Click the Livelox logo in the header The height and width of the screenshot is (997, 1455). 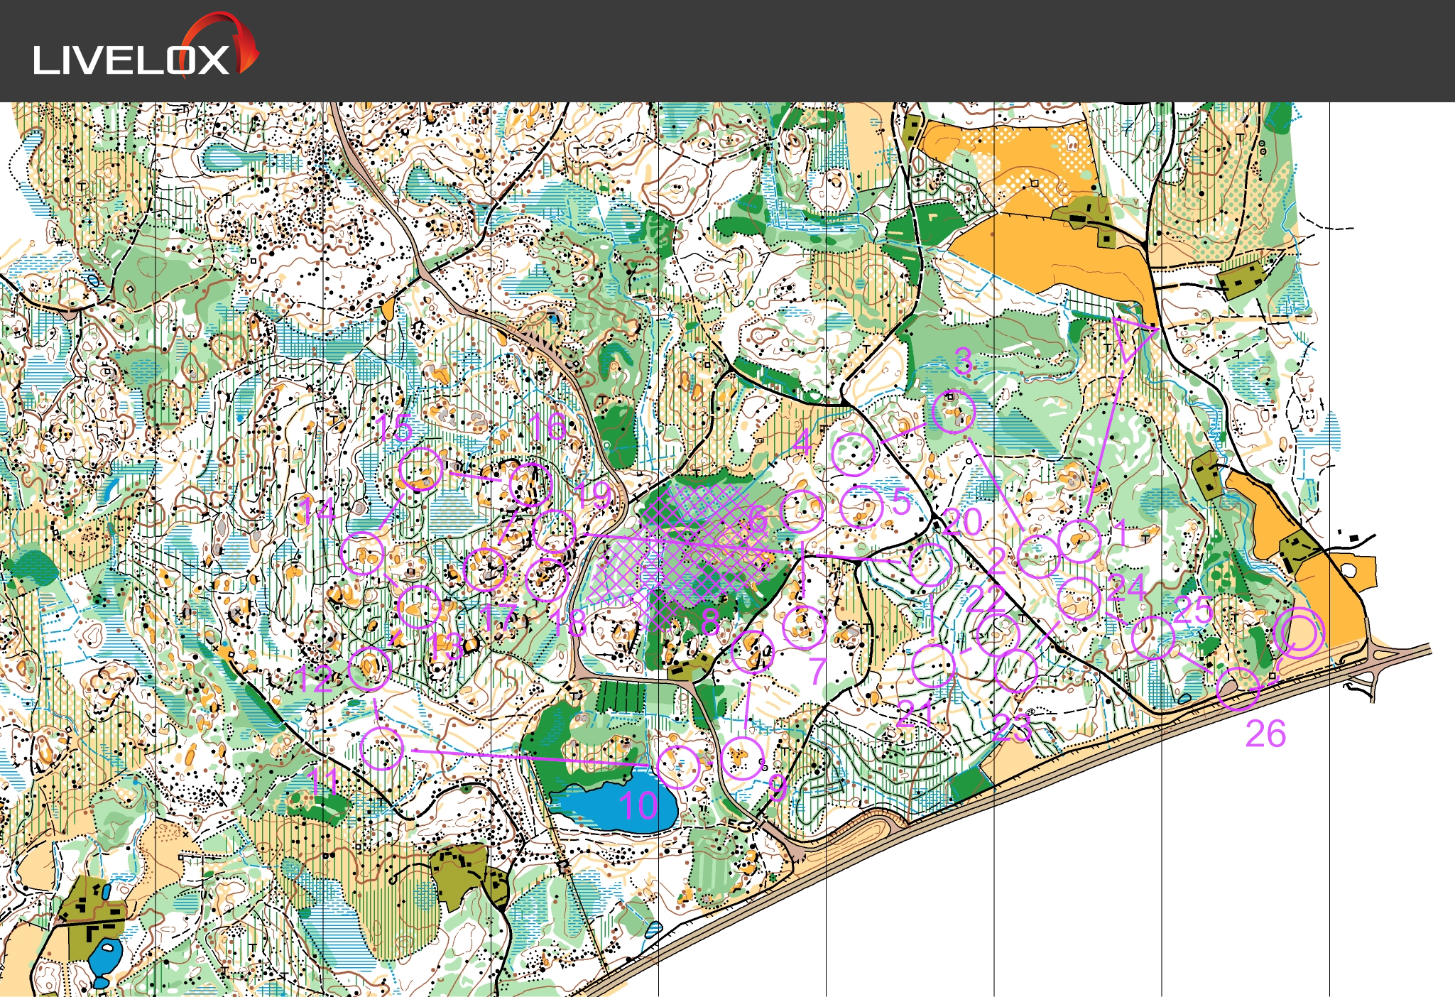146,46
